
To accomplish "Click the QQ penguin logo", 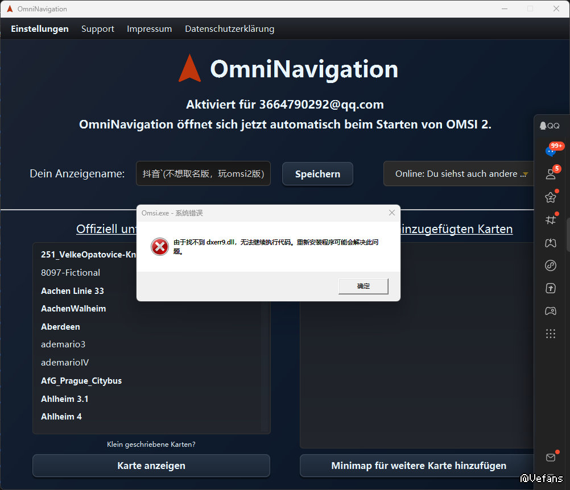I will pyautogui.click(x=543, y=126).
